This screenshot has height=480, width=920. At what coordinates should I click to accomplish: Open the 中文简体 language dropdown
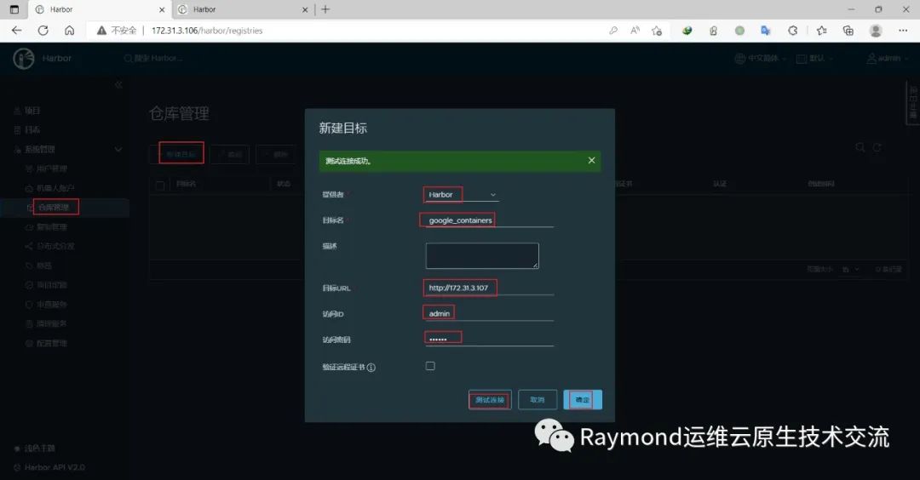(761, 58)
